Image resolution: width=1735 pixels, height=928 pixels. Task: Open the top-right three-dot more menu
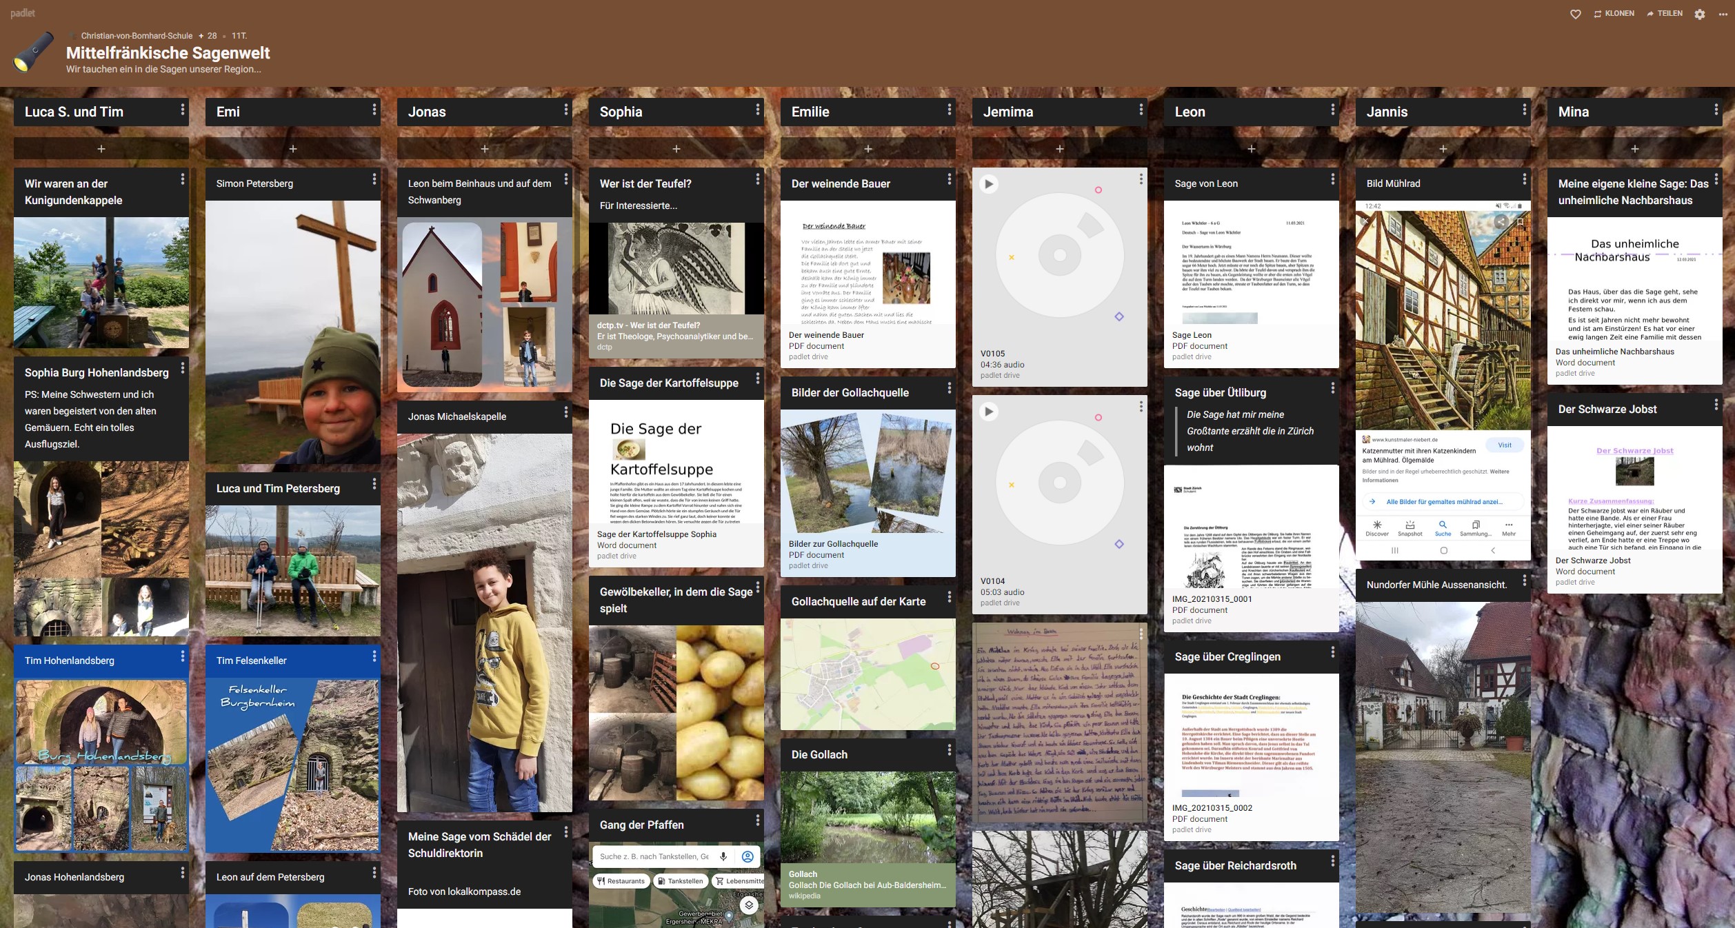(x=1723, y=14)
